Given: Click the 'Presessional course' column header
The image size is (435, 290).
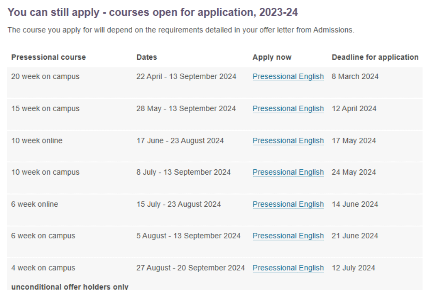Looking at the screenshot, I should 49,57.
